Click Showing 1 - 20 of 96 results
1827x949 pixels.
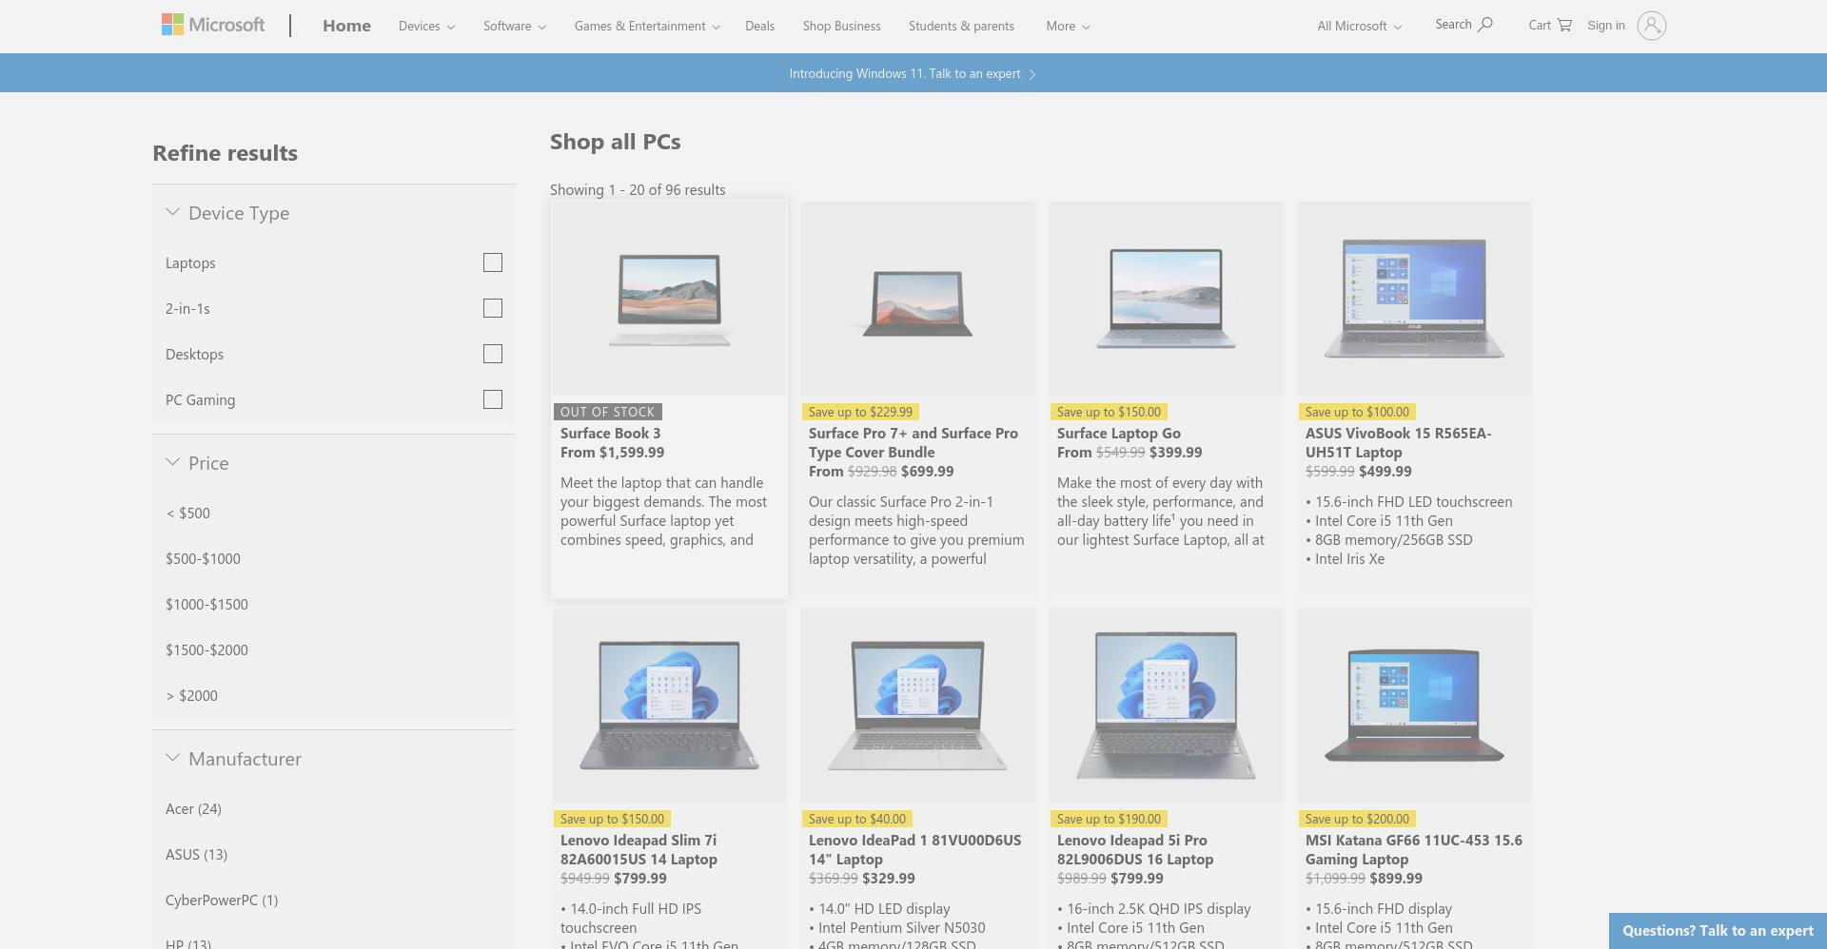638,190
